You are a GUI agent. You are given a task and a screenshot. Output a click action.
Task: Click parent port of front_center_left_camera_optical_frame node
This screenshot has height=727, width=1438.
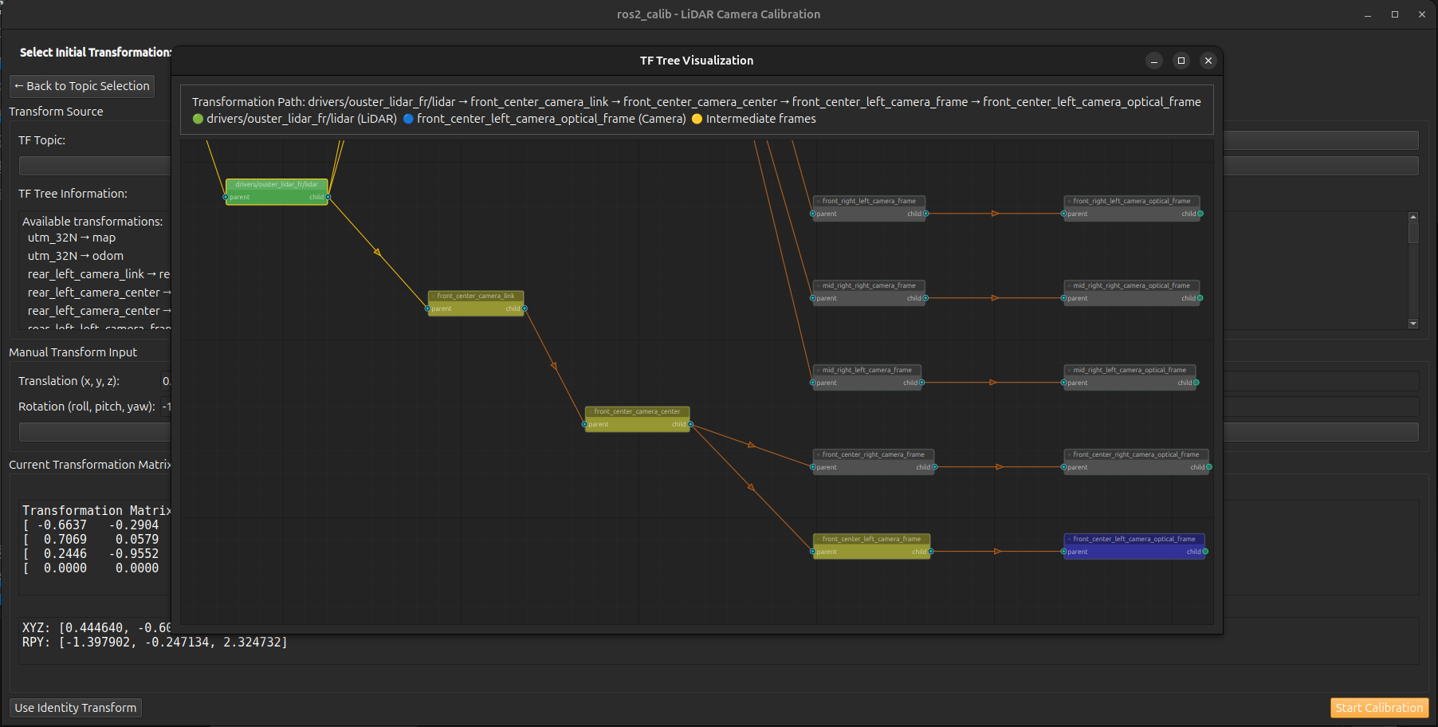click(1063, 552)
